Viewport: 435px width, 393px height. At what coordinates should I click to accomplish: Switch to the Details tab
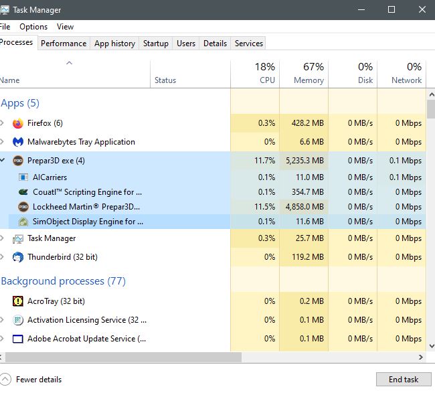click(x=215, y=44)
